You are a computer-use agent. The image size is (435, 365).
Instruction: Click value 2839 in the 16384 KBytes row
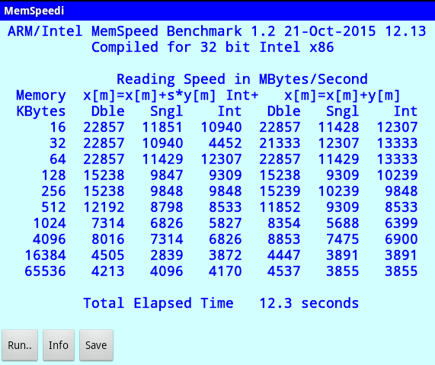[166, 255]
